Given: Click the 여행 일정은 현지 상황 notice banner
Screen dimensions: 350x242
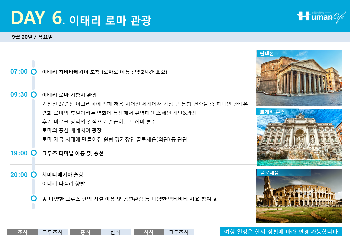Looking at the screenshot, I should point(281,231).
